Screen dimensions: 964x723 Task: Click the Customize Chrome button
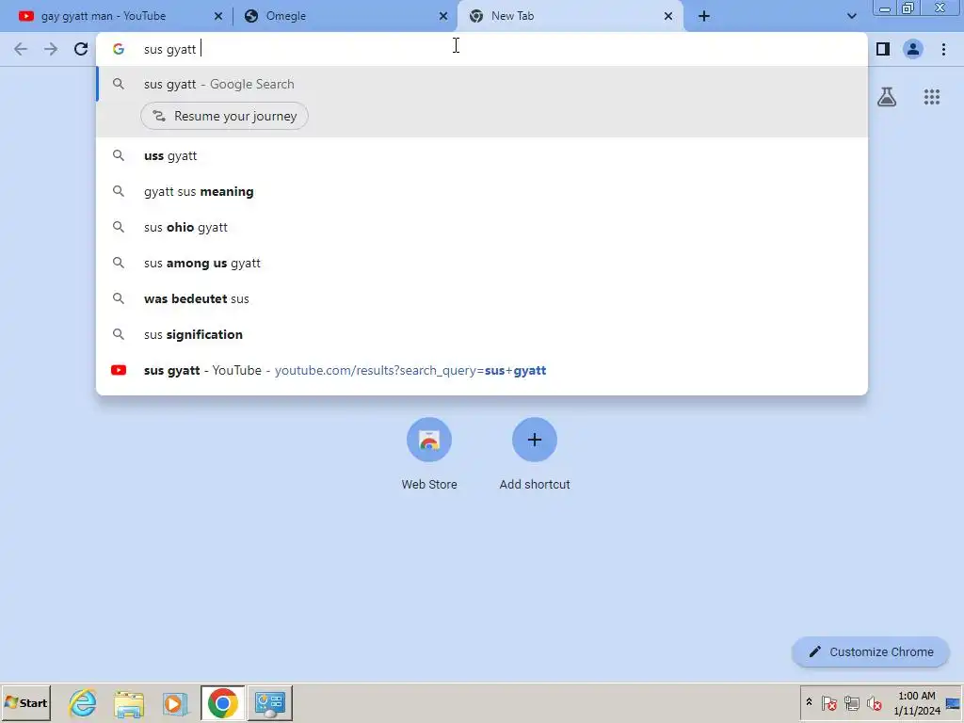click(x=871, y=651)
